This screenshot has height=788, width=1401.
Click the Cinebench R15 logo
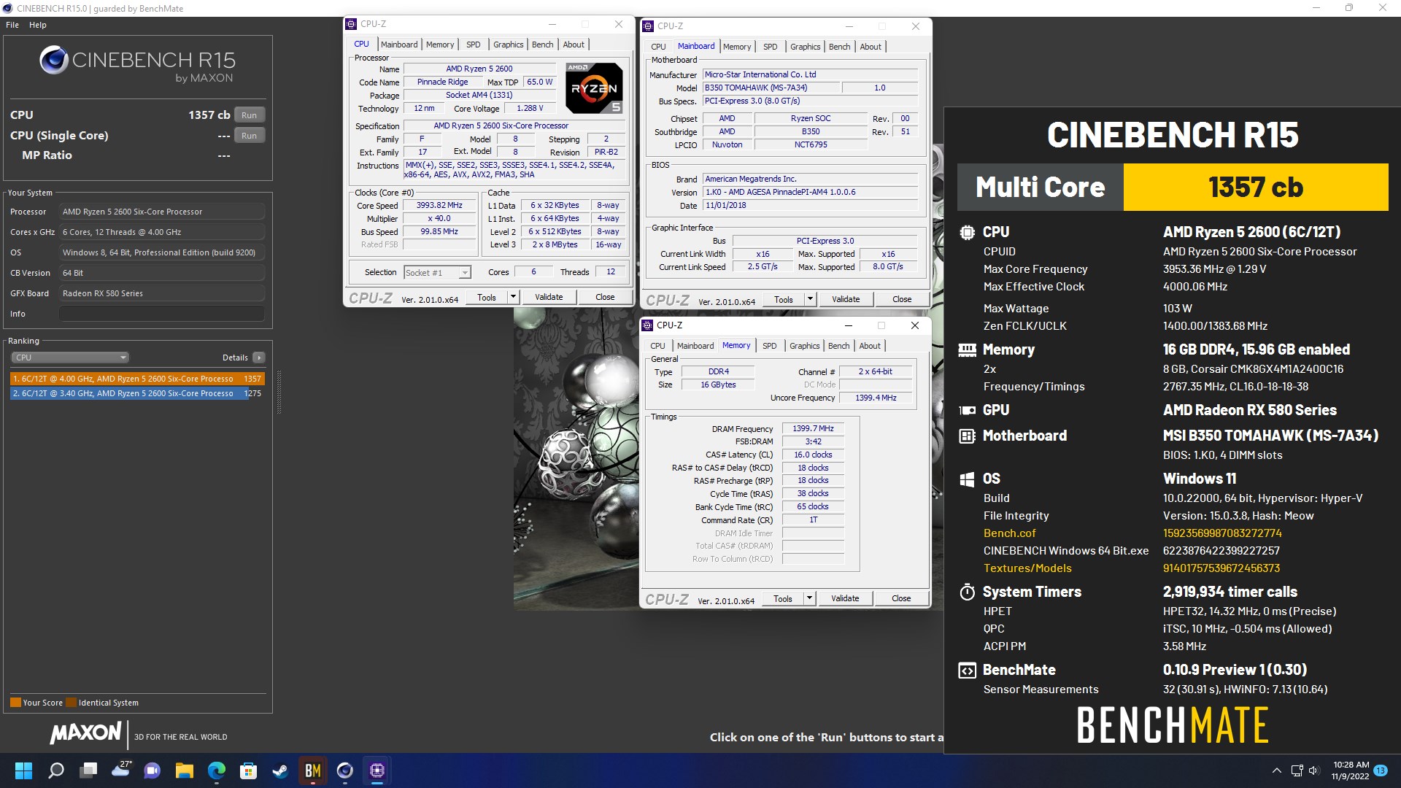click(x=137, y=64)
